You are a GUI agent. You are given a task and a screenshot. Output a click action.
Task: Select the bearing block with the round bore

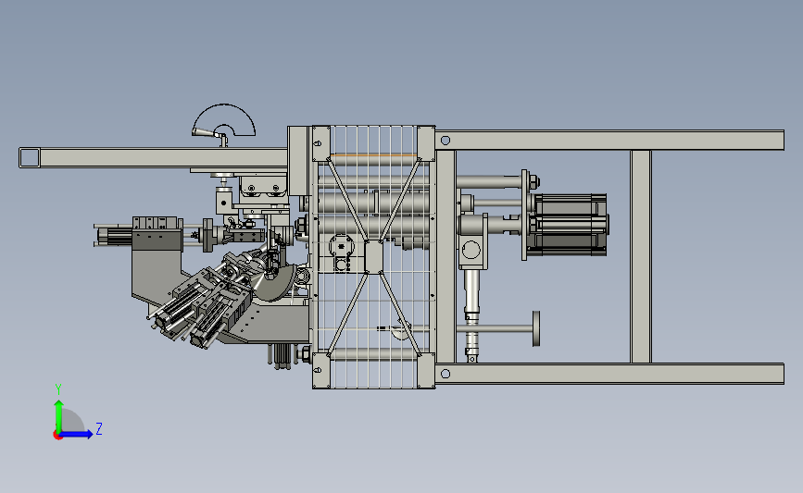[x=471, y=250]
